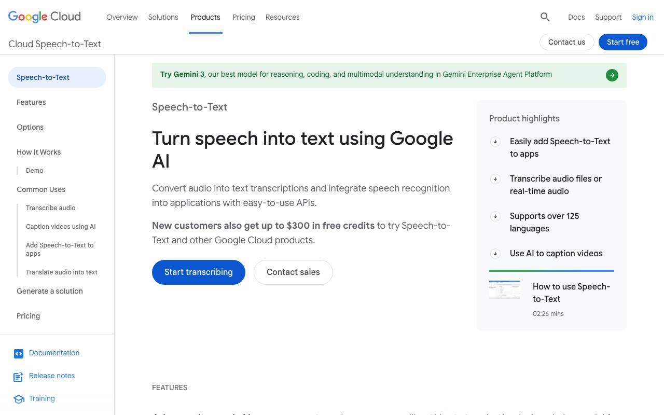664x415 pixels.
Task: Click Product highlights heading
Action: [x=524, y=118]
